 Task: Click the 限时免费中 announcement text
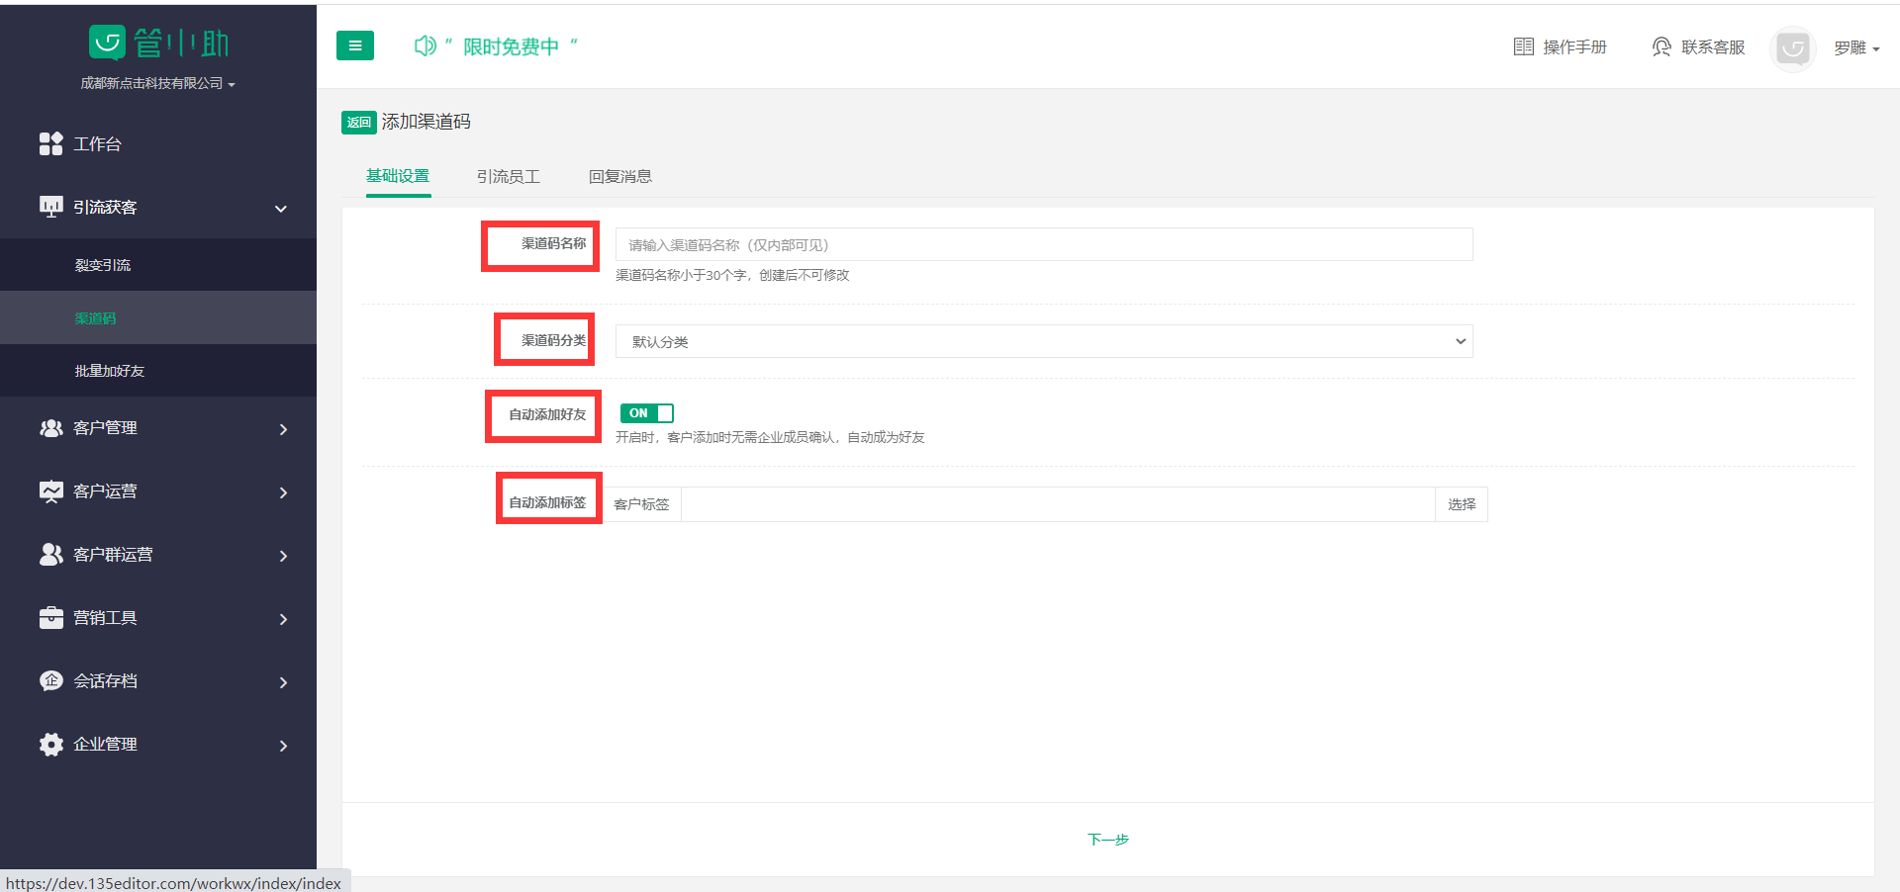(511, 46)
